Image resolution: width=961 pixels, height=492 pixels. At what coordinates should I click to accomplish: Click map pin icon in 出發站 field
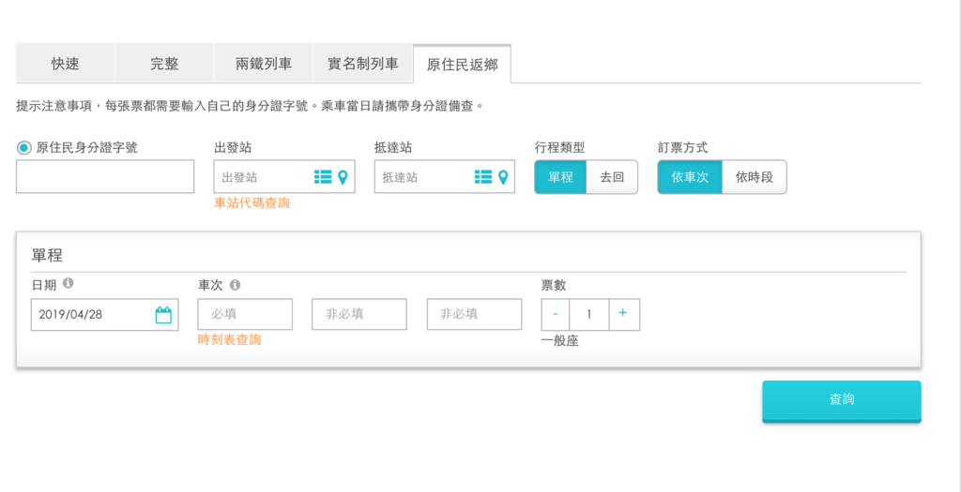[343, 177]
